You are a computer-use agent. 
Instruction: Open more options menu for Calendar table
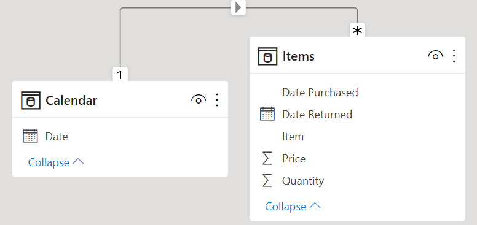click(217, 100)
